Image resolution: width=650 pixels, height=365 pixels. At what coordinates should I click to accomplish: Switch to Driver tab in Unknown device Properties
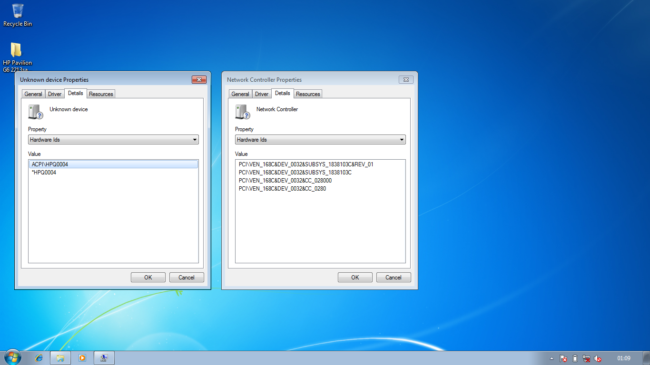[55, 94]
